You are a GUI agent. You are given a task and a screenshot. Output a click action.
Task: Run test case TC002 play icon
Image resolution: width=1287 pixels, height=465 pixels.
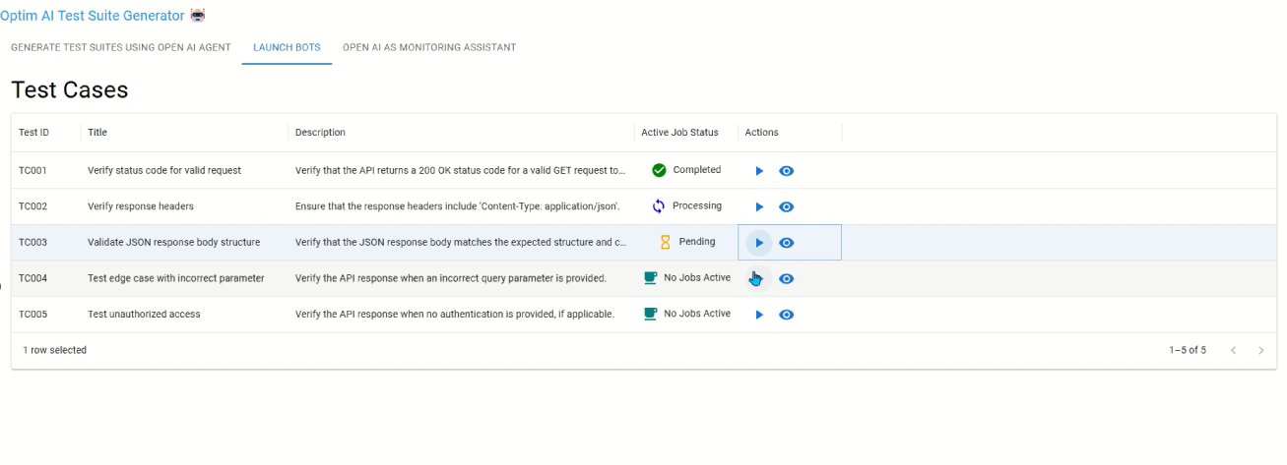click(759, 207)
